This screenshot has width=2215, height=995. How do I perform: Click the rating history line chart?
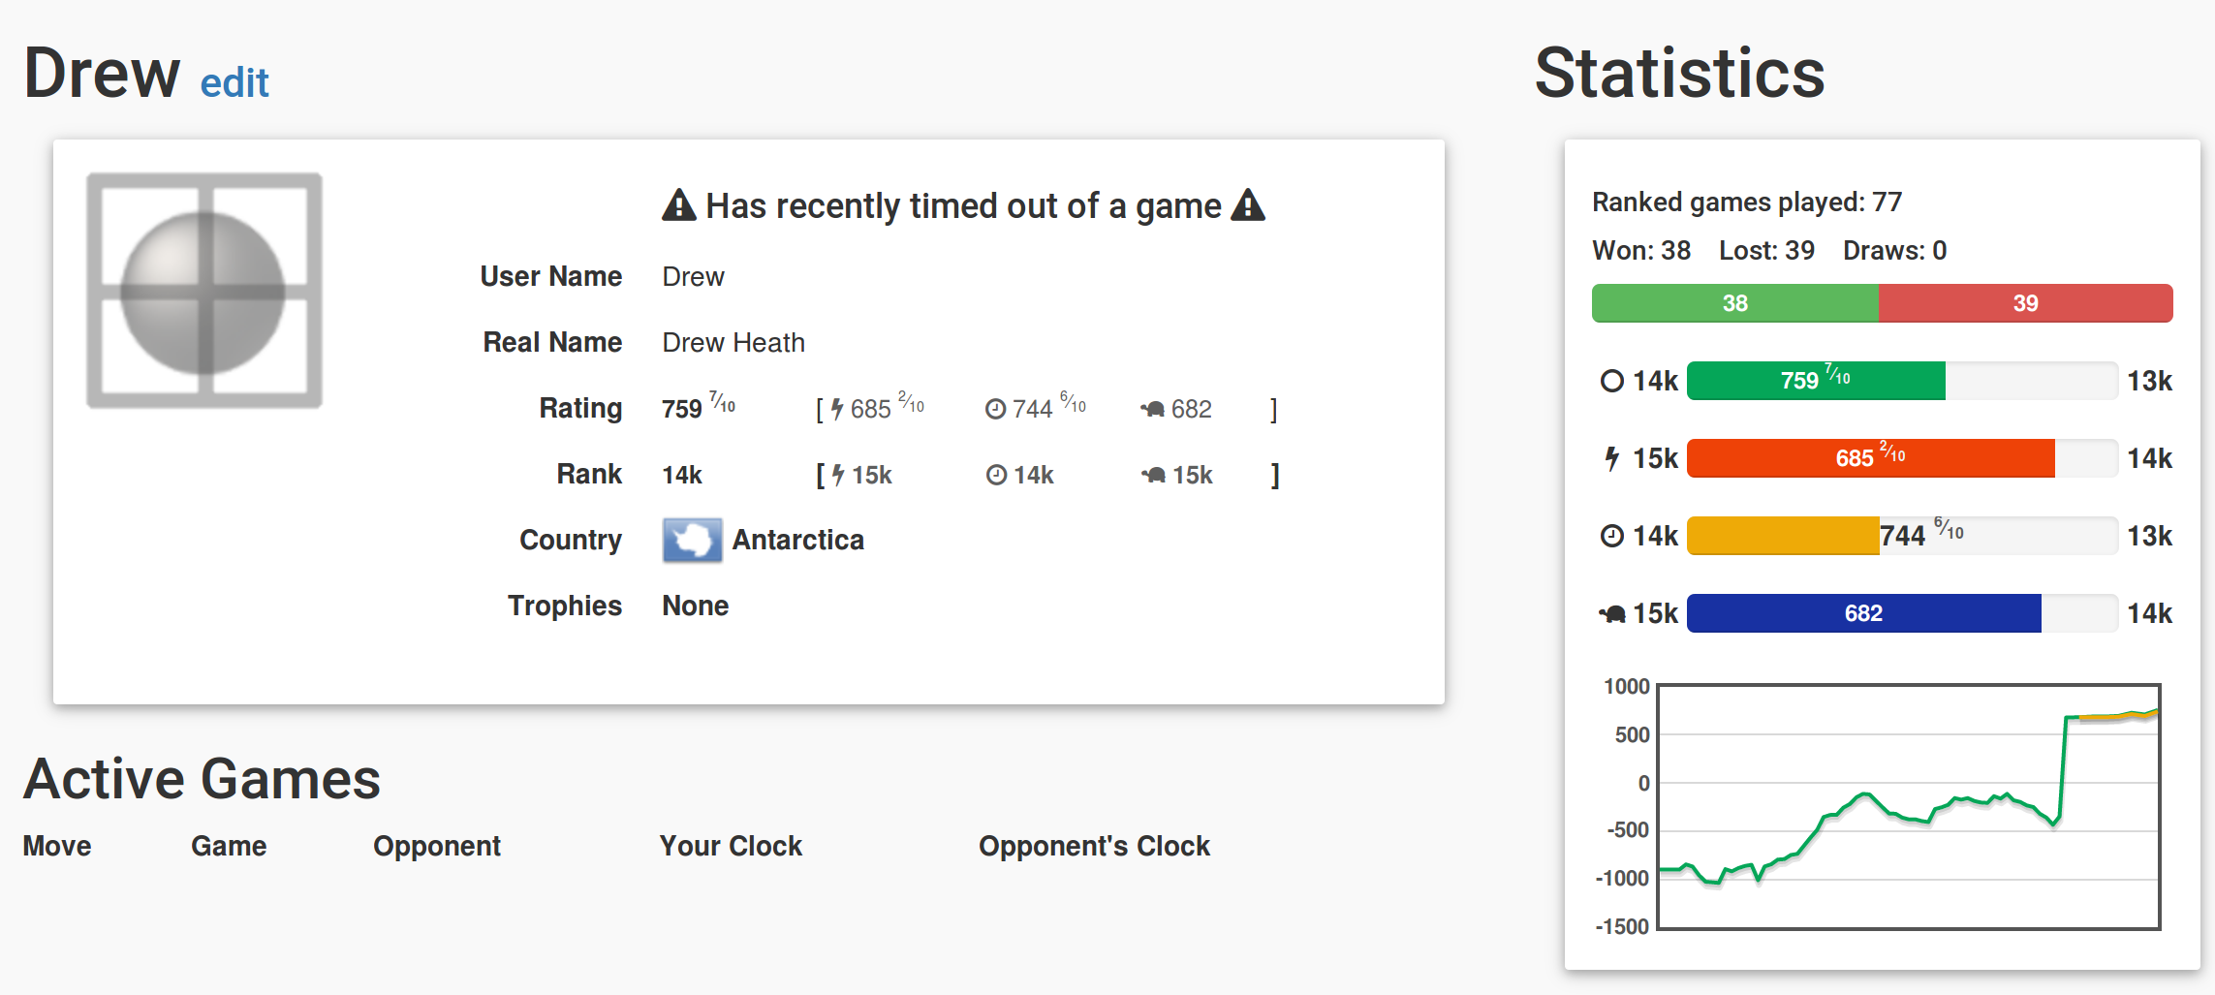click(x=1909, y=807)
